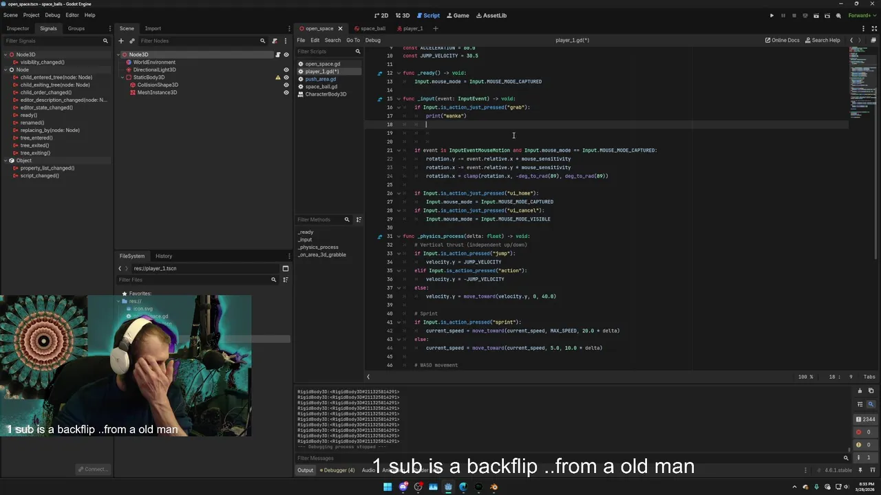Add a new child node
The height and width of the screenshot is (495, 881).
(x=121, y=41)
